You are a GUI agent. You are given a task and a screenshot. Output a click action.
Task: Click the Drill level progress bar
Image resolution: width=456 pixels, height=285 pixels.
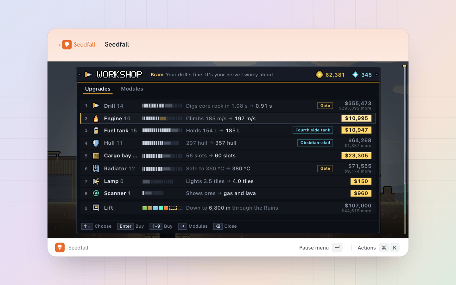(162, 106)
